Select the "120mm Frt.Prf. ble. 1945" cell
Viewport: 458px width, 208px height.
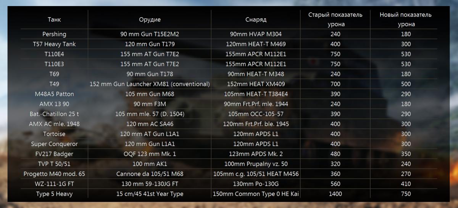click(256, 124)
